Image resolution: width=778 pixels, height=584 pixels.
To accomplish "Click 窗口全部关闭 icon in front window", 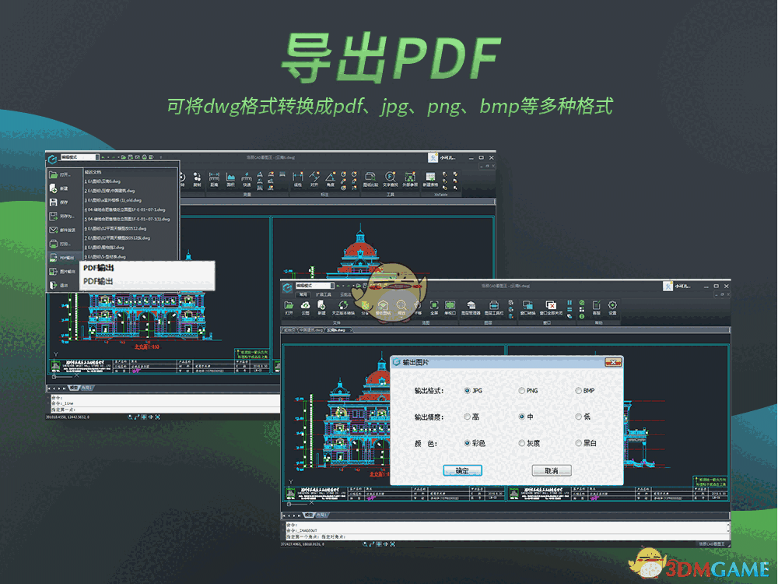I will tap(551, 308).
